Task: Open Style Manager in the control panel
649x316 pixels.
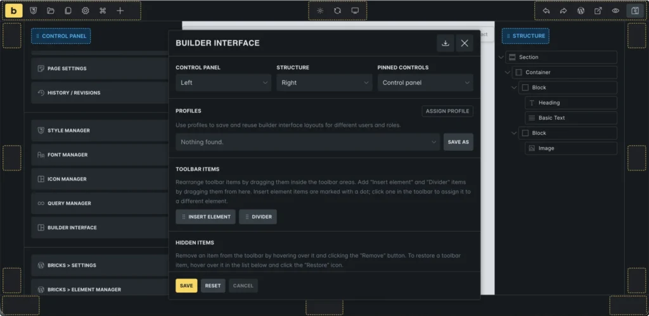Action: tap(100, 130)
